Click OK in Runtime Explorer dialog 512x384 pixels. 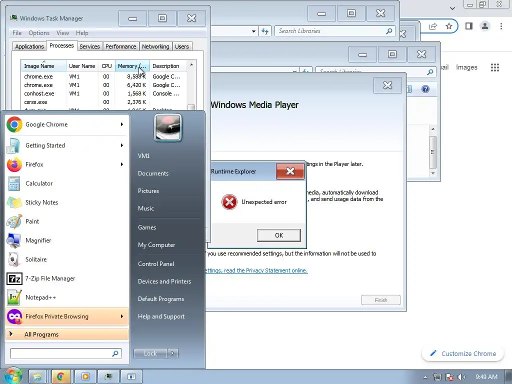tap(279, 235)
